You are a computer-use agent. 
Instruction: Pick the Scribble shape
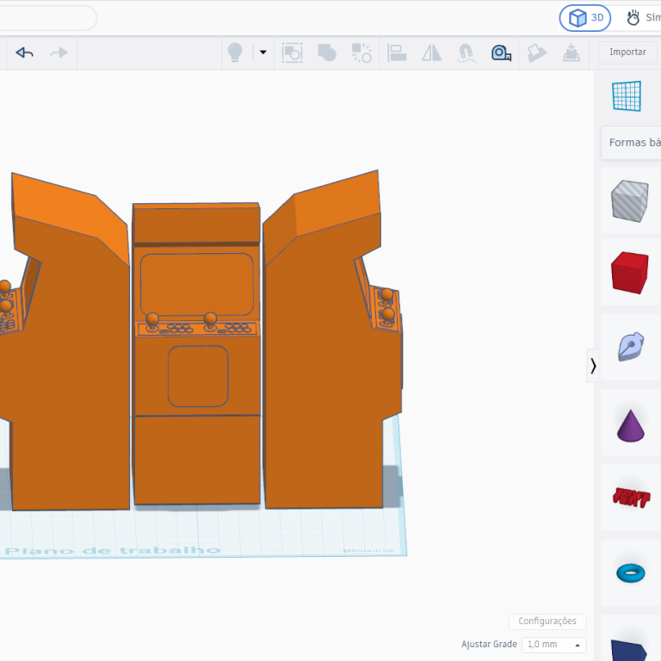[x=631, y=347]
